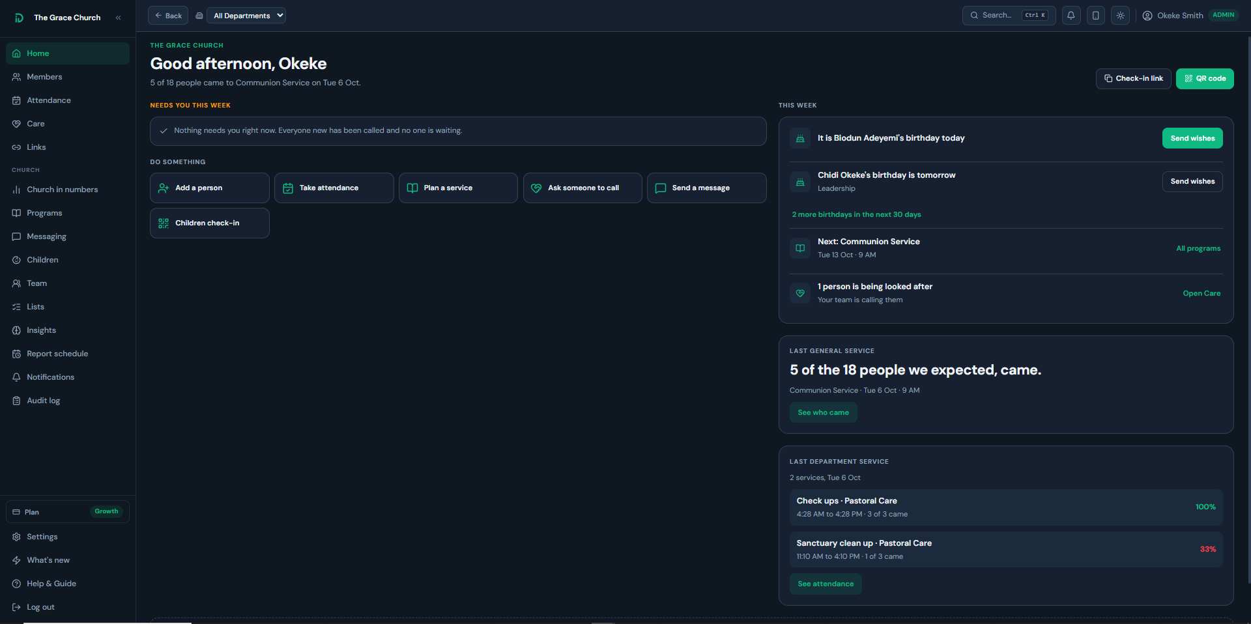Open the Team page

68,283
